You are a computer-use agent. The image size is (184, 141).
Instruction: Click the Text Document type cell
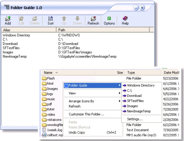pyautogui.click(x=138, y=130)
